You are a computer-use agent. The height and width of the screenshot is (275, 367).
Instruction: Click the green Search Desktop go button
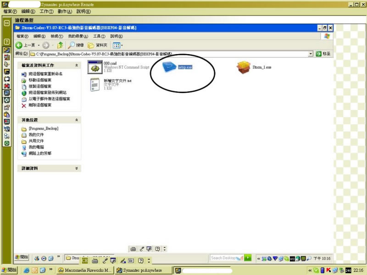pos(248,258)
